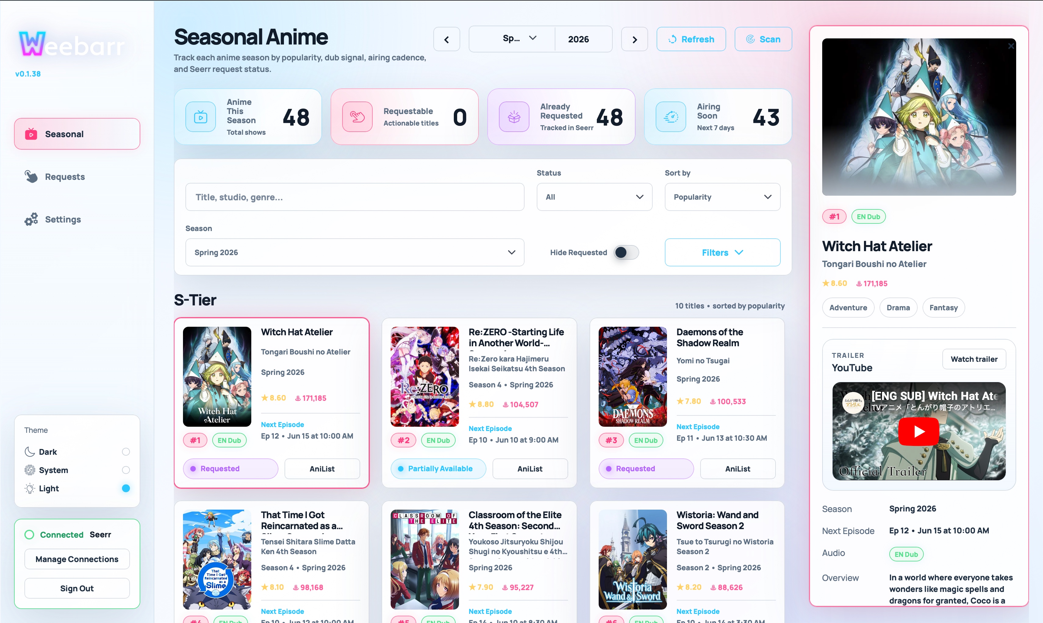The image size is (1043, 623).
Task: Close the Witch Hat Atelier detail panel
Action: point(1011,46)
